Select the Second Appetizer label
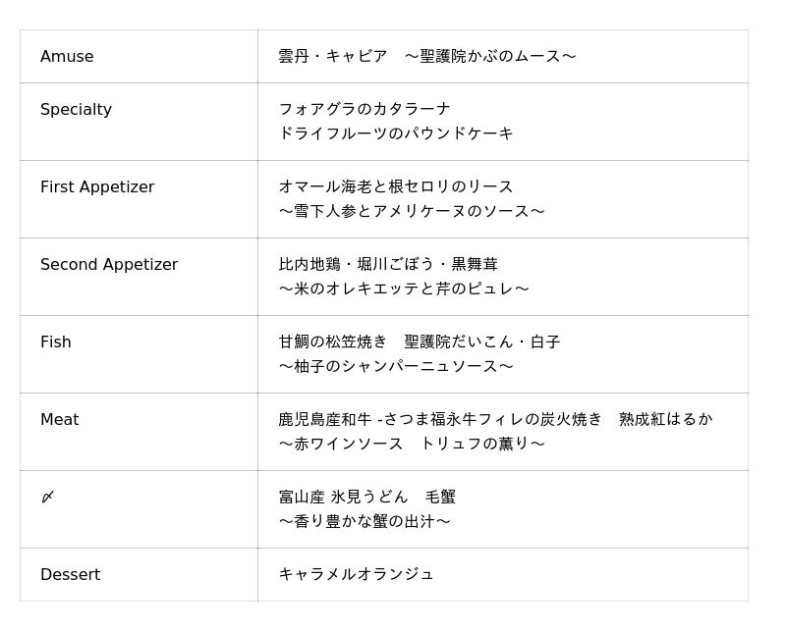This screenshot has height=631, width=786. (x=109, y=265)
